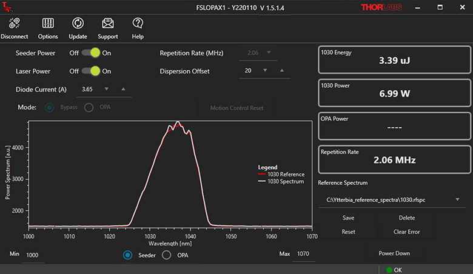Click the Min wavelength input field
Screen dimensions: 473x274
coord(33,255)
